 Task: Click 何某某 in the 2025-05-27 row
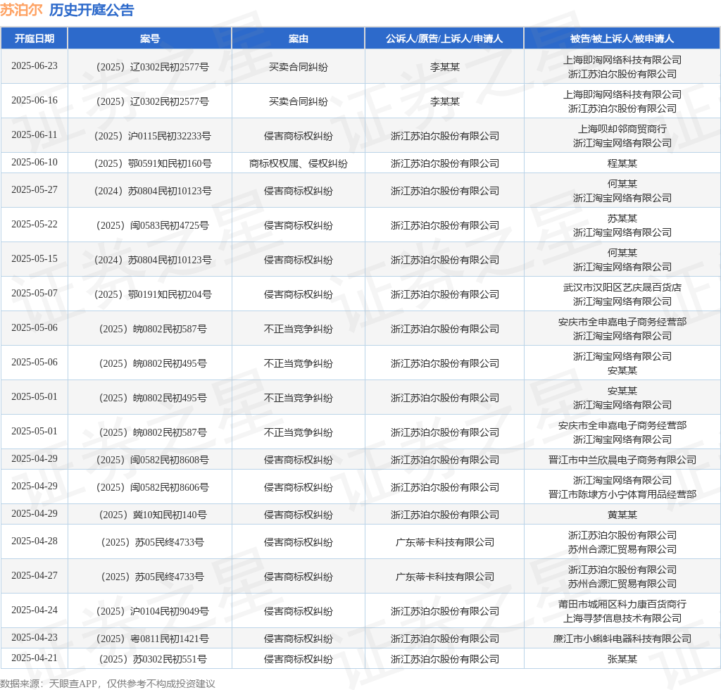(622, 184)
